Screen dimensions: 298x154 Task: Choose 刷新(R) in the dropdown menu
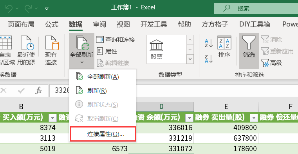(103, 90)
